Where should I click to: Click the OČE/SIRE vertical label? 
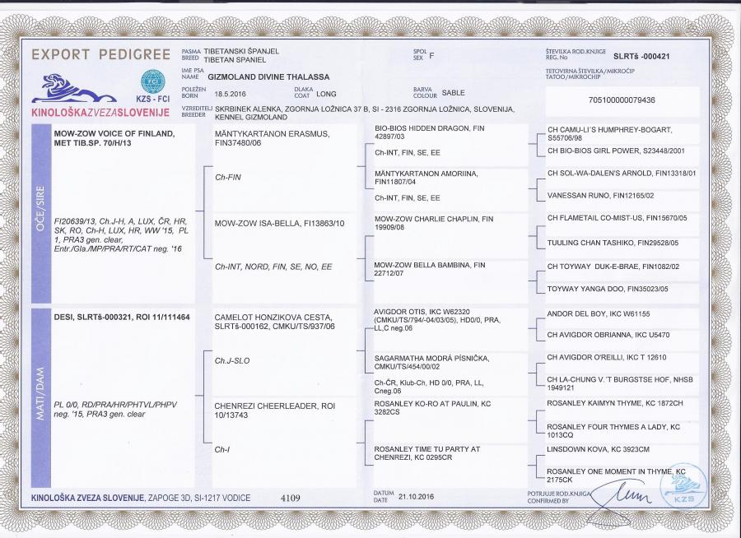tap(40, 208)
